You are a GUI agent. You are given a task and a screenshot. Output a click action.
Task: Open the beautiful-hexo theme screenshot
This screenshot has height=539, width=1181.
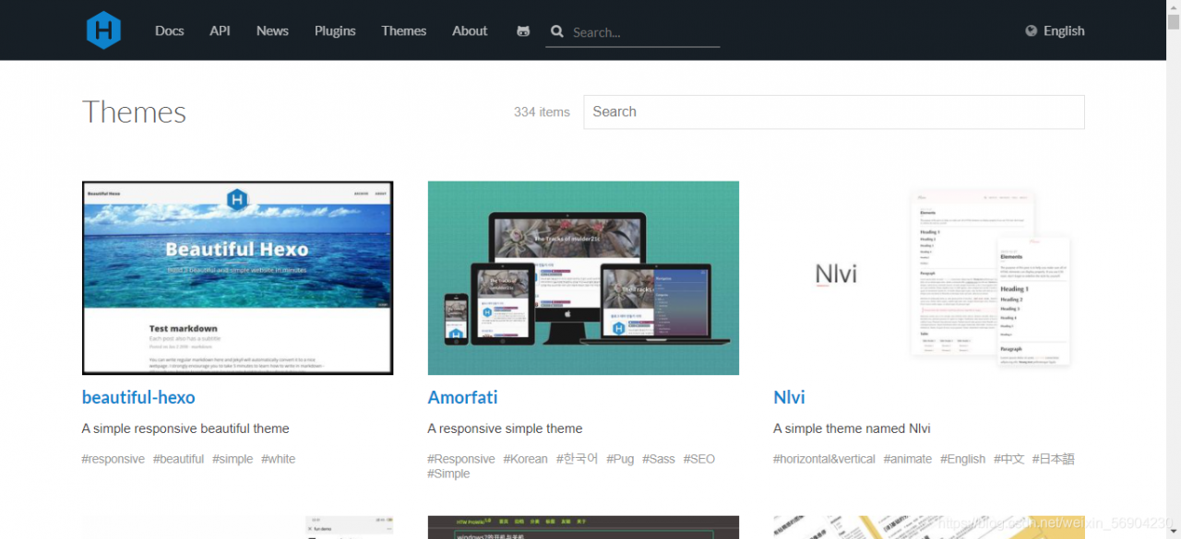pos(238,278)
